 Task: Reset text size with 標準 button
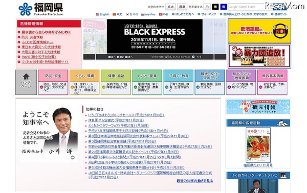pos(182,7)
